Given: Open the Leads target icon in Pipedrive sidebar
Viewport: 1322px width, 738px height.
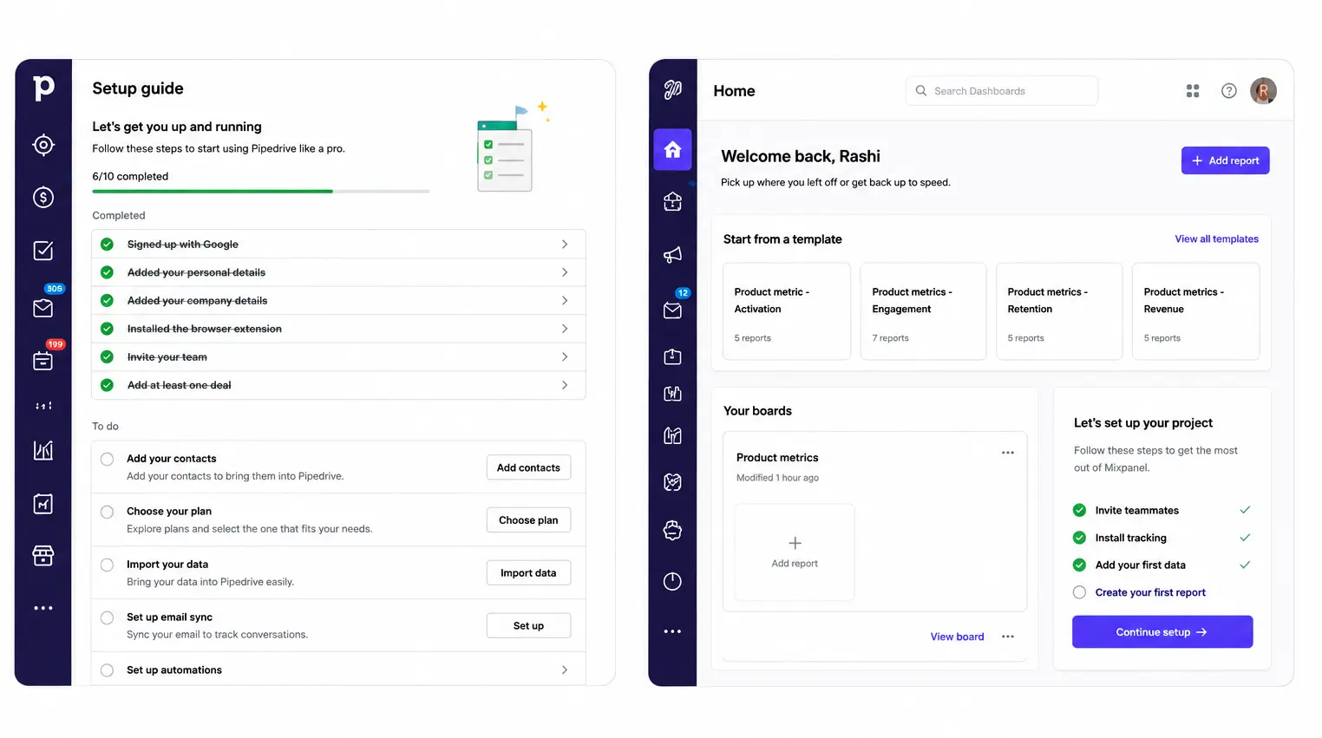Looking at the screenshot, I should coord(43,145).
